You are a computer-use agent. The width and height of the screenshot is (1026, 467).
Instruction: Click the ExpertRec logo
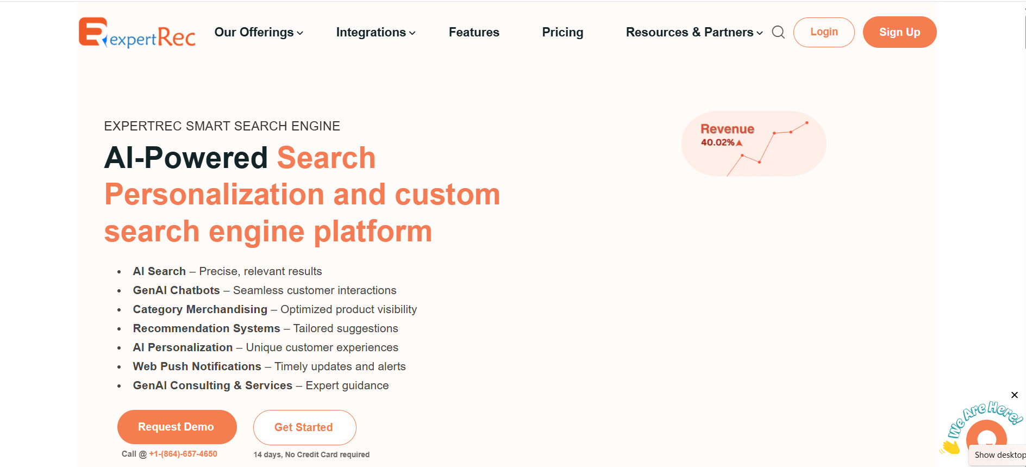137,33
